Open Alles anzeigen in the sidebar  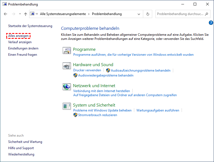(x=18, y=36)
